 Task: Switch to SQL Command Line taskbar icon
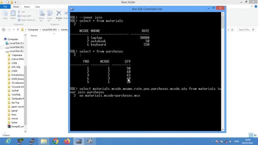79,141
